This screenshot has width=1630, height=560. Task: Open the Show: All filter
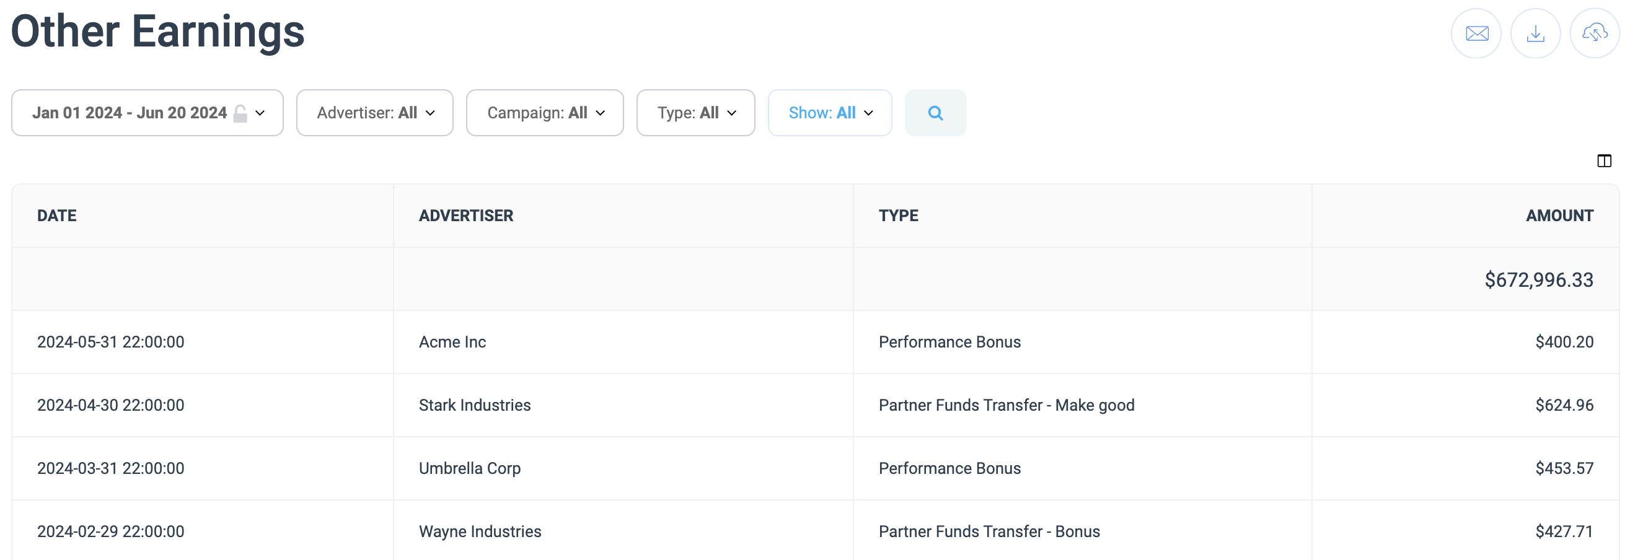[829, 113]
